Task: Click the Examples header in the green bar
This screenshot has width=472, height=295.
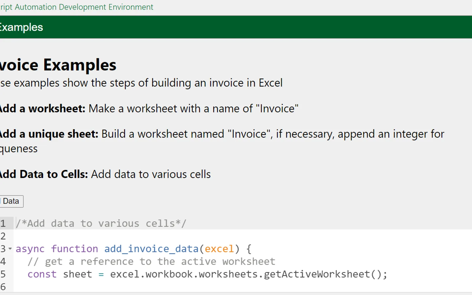Action: click(21, 27)
